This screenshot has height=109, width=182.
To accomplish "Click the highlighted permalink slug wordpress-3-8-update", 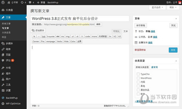I will coord(78,24).
